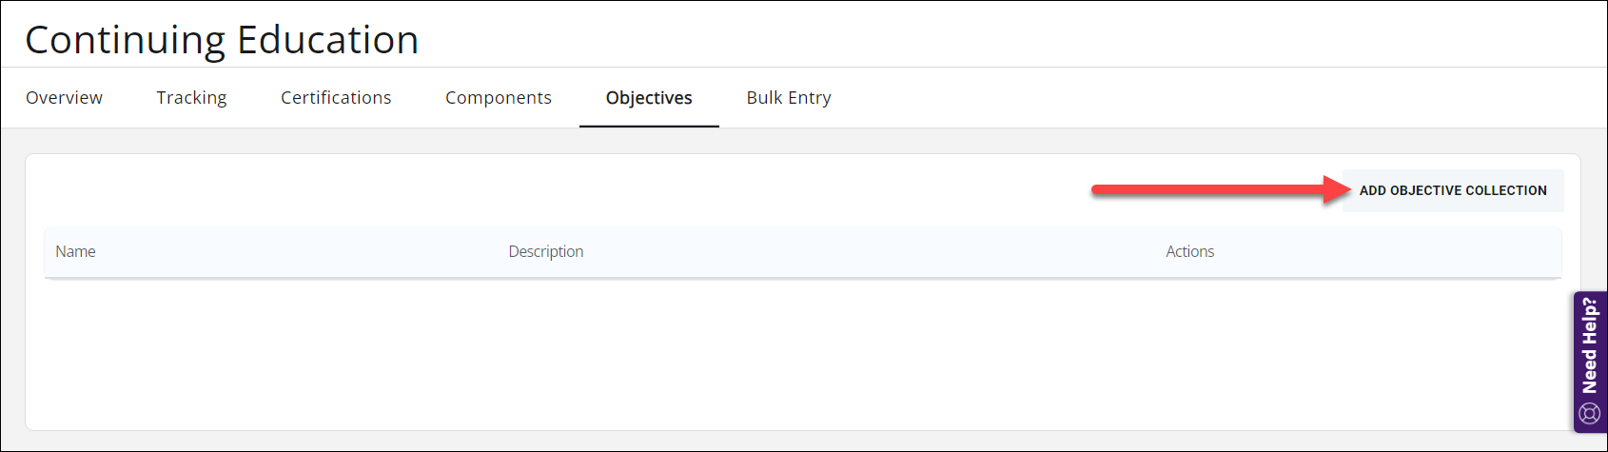Click the lifebuoy icon in the help widget

[x=1589, y=414]
